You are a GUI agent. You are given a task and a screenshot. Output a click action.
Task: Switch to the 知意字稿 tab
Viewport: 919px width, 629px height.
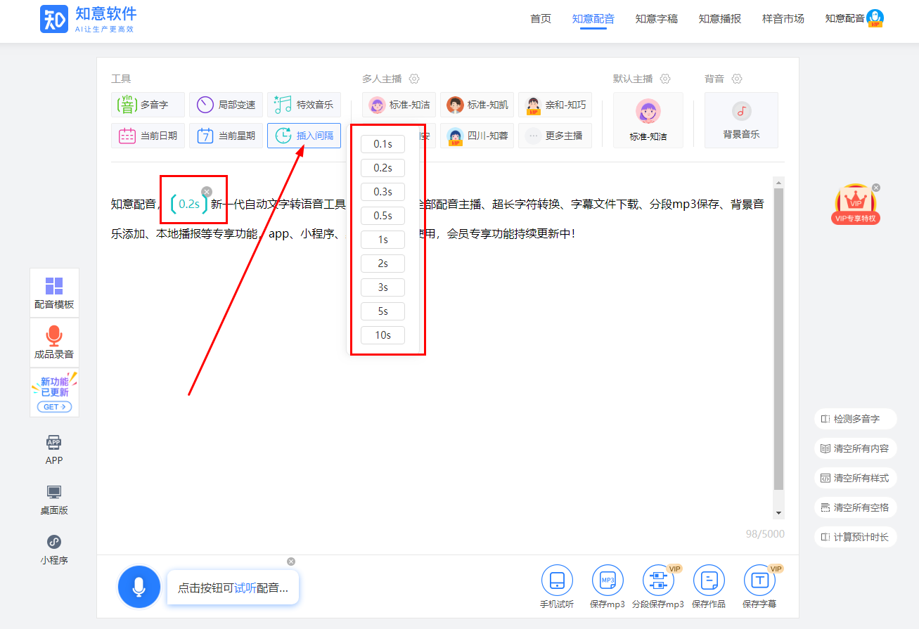click(656, 19)
